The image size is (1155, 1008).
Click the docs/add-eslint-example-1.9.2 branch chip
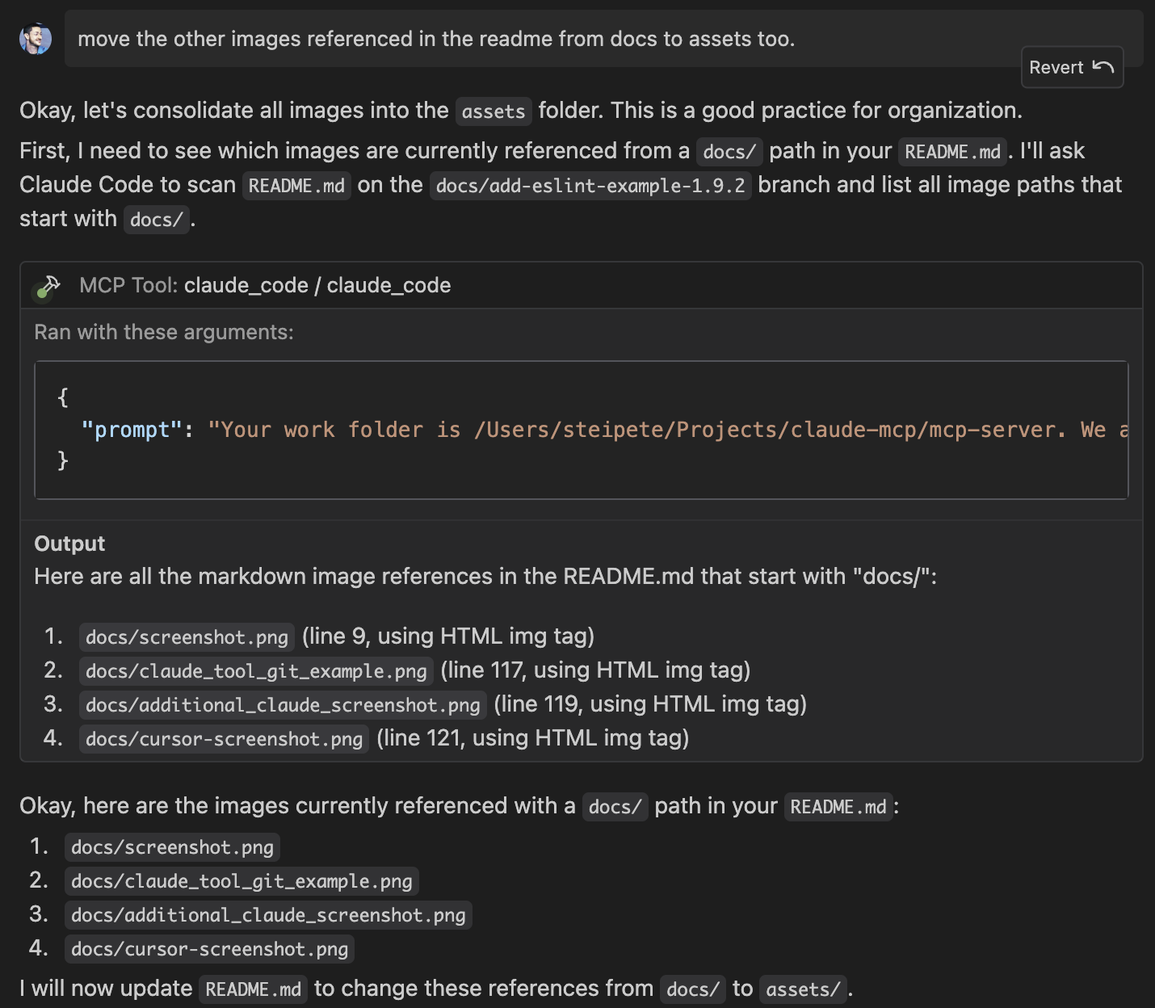pos(590,186)
